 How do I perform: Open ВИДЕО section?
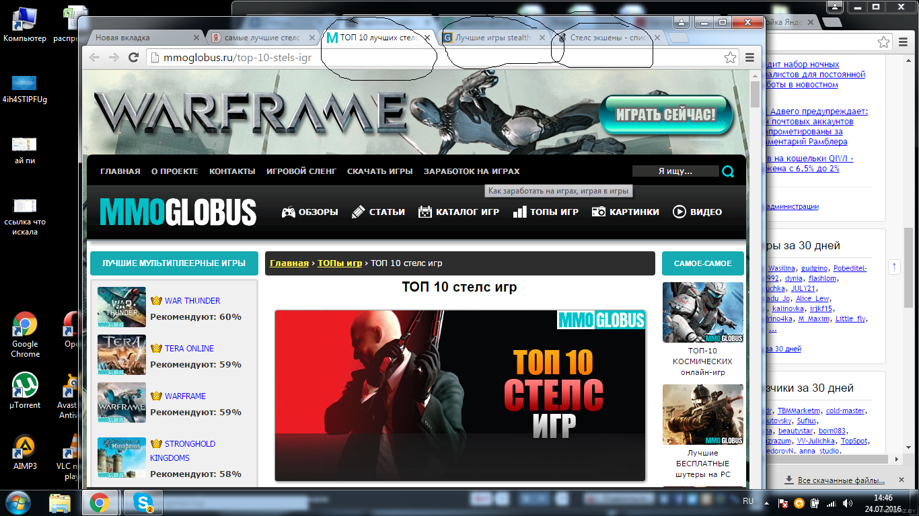tap(697, 212)
